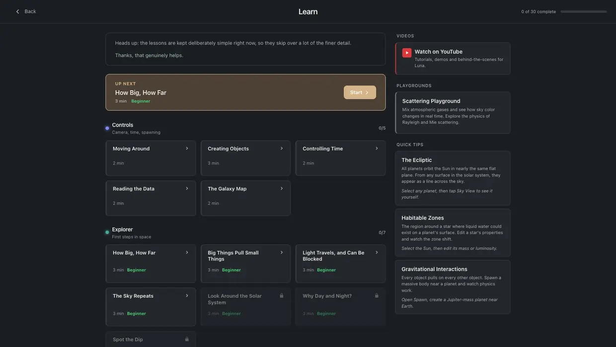Click the lock icon on Look Around the Solar System
616x347 pixels.
(282, 296)
